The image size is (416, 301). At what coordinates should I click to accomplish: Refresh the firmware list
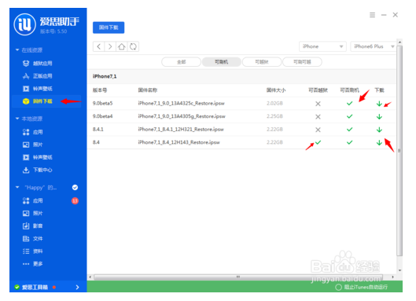click(133, 46)
